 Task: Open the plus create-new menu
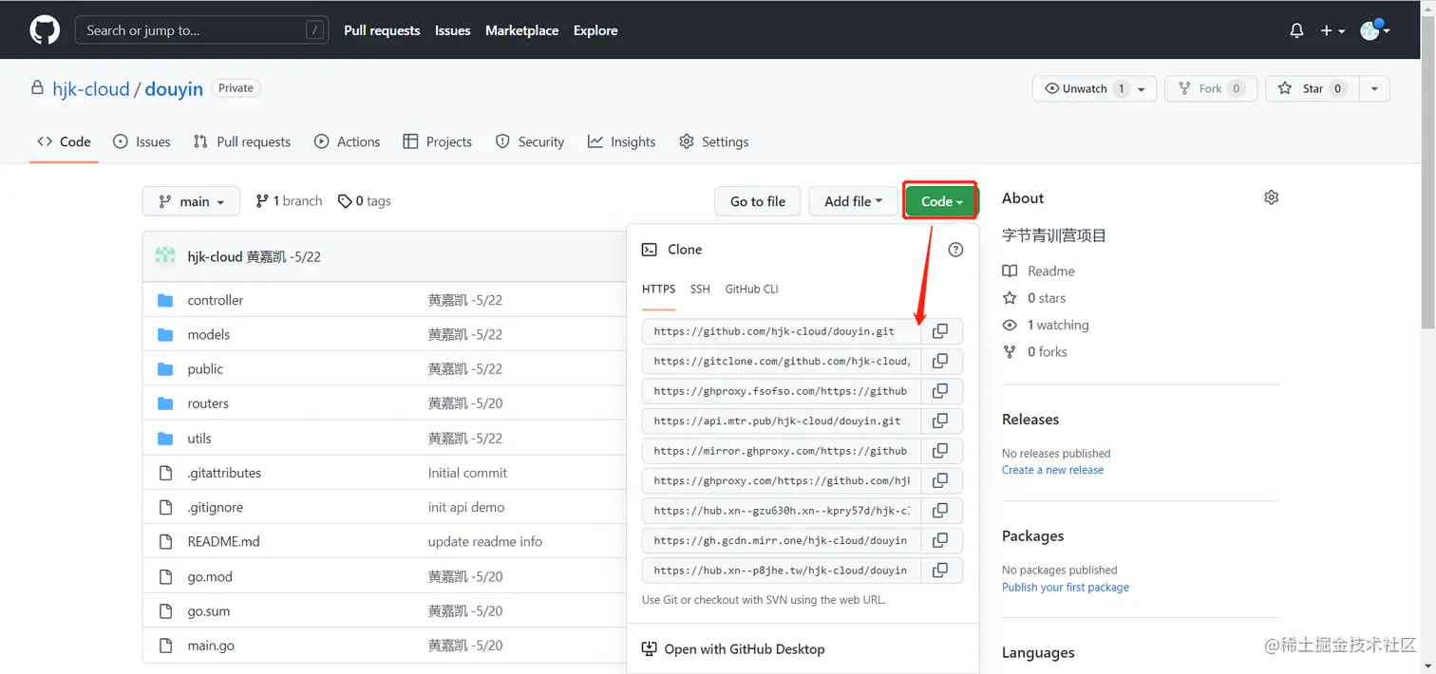(x=1332, y=30)
